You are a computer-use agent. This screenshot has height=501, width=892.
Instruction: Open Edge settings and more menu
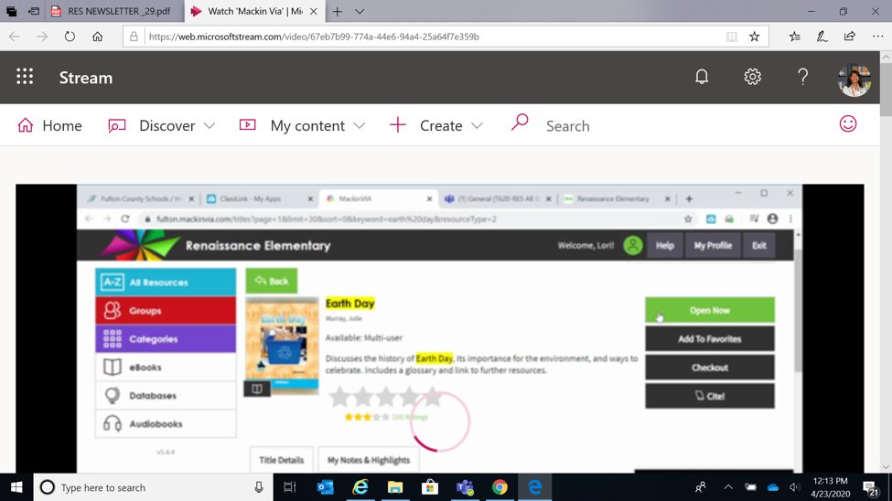[x=877, y=37]
